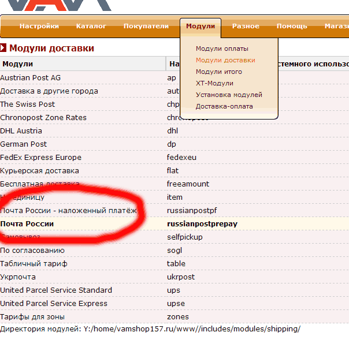Click the red arrow icon beside page title

click(3, 48)
